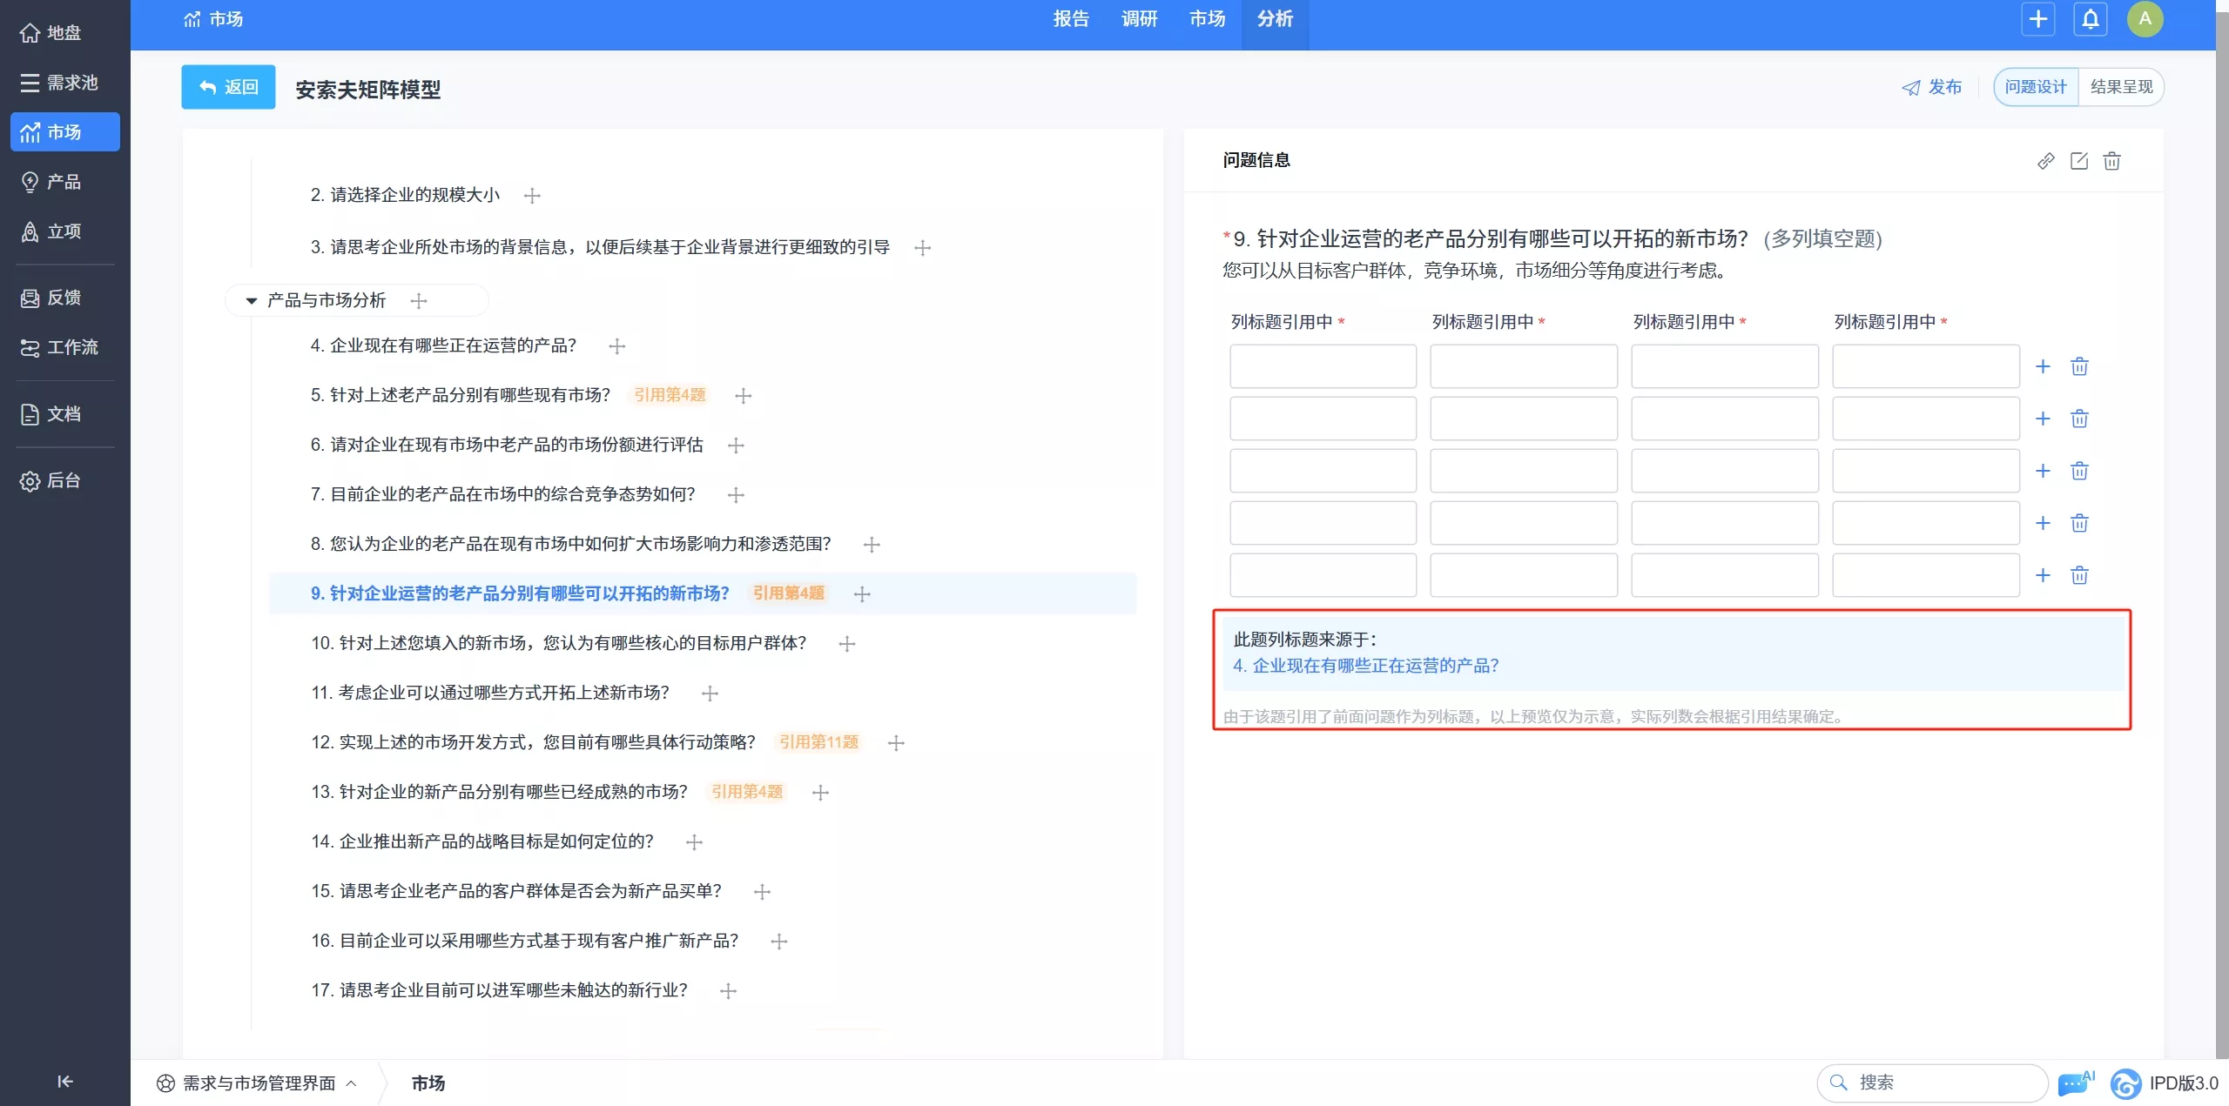Click last column cell in fifth row
This screenshot has width=2229, height=1106.
[1925, 575]
